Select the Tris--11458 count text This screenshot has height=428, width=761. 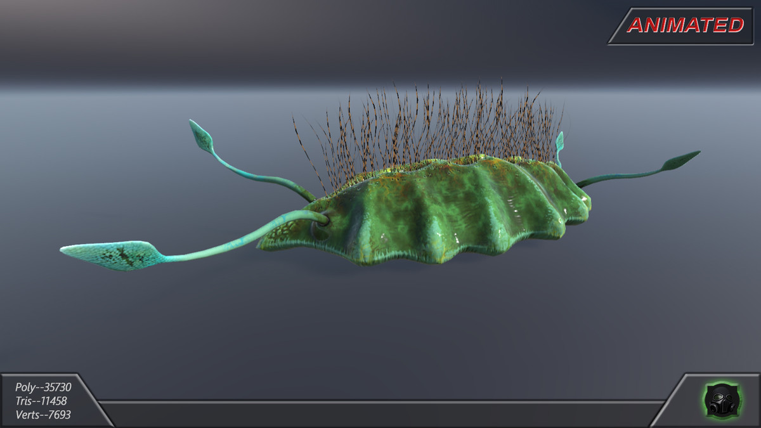pos(41,401)
